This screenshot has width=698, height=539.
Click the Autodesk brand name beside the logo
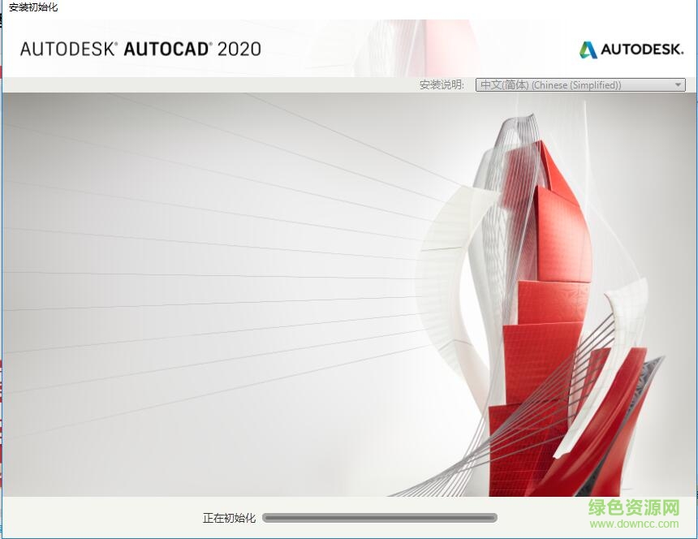tap(641, 49)
